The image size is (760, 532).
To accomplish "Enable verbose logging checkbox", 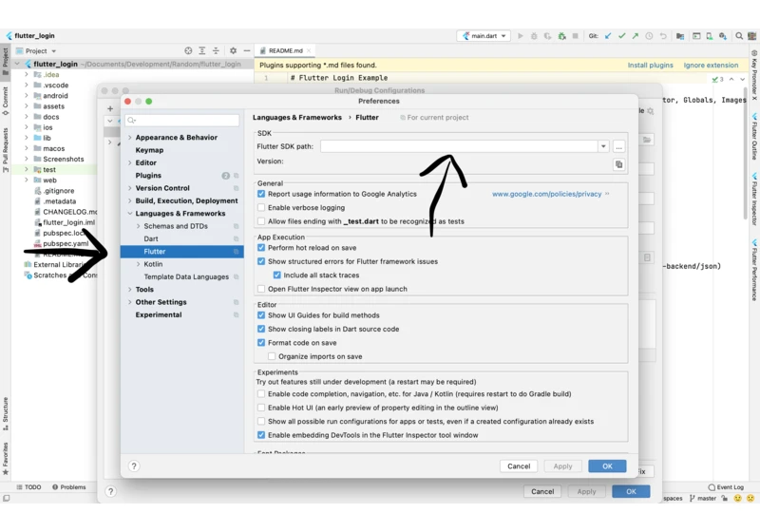I will [x=261, y=207].
